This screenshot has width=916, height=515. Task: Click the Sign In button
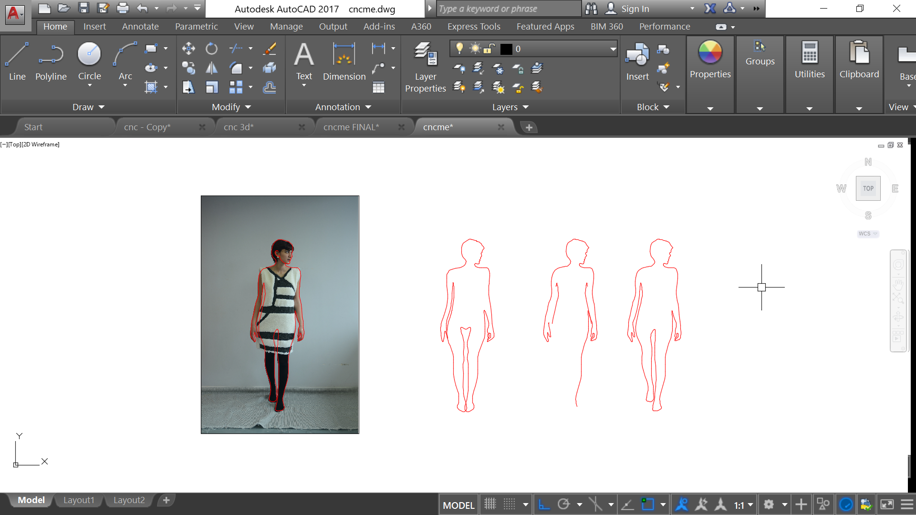(x=635, y=9)
